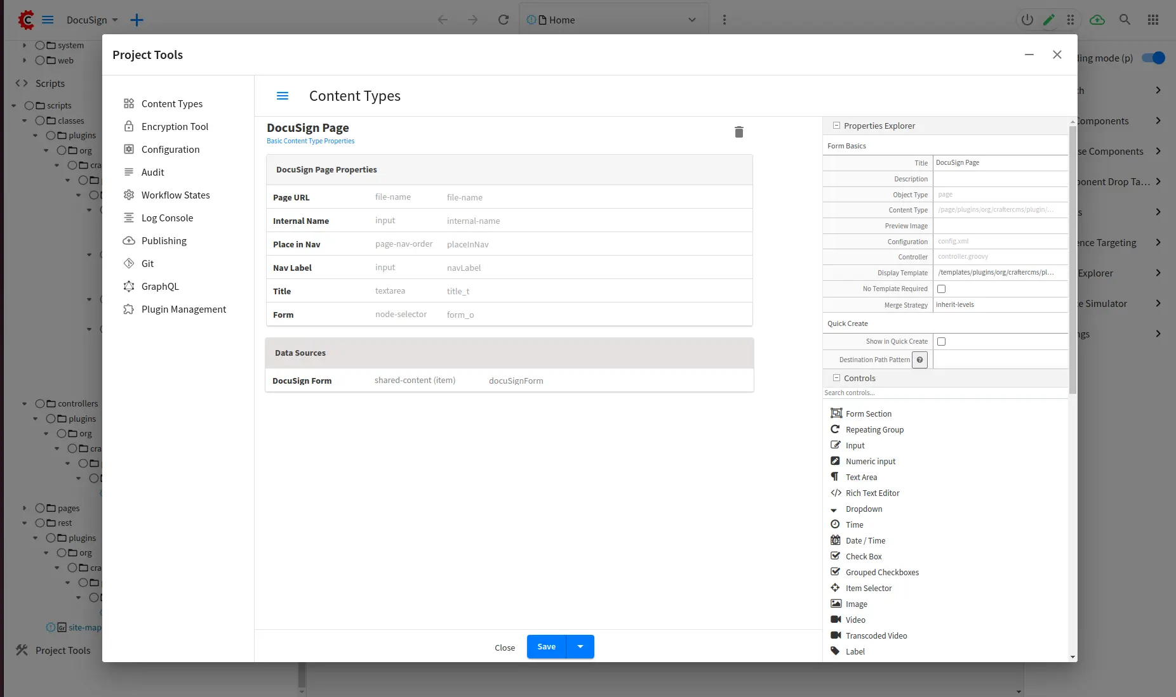Click the Search controls input field
Viewport: 1176px width, 697px height.
click(x=944, y=393)
